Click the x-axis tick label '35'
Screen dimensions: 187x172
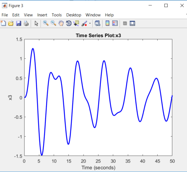pos(128,161)
